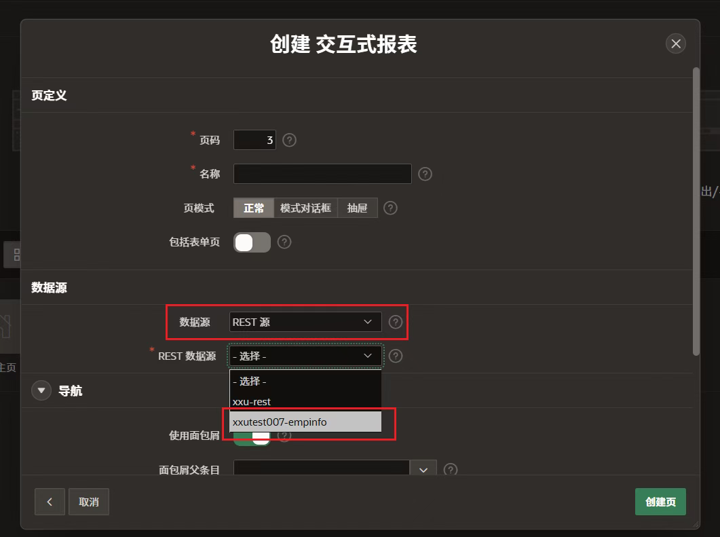This screenshot has width=720, height=537.
Task: Click help icon next to 页码 field
Action: 289,140
